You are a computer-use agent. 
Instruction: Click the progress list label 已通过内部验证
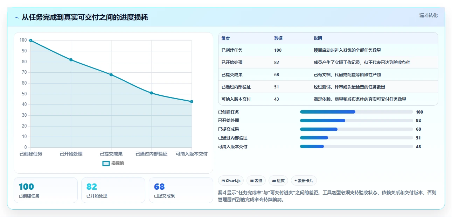point(233,138)
